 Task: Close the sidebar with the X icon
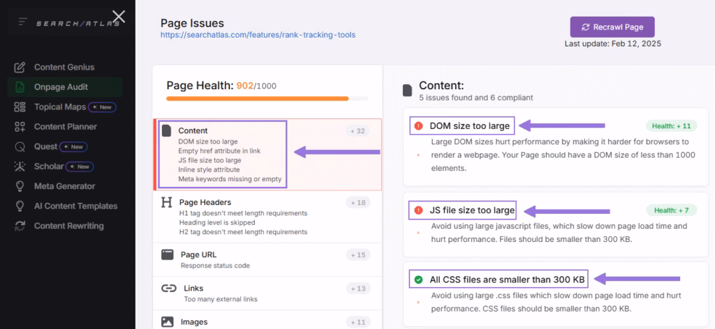(119, 16)
